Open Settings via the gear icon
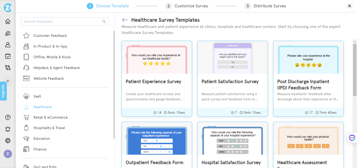Viewport: 357px width, 168px height. point(8,141)
